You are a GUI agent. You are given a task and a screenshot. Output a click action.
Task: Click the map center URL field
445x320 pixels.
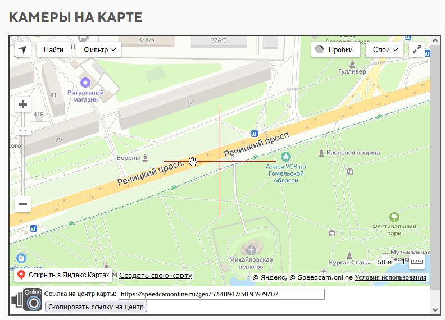tap(221, 294)
